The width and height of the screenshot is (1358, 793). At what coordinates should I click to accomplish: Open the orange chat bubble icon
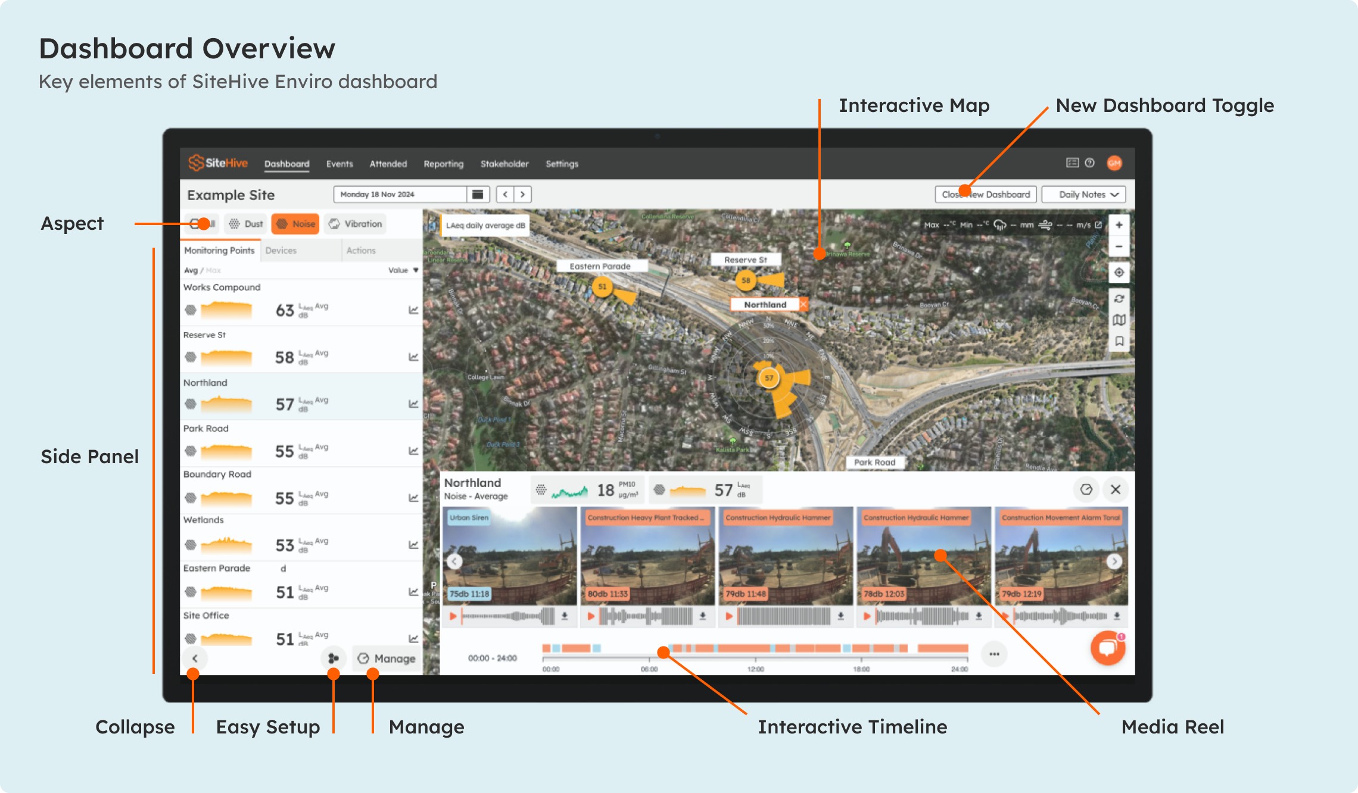point(1107,648)
